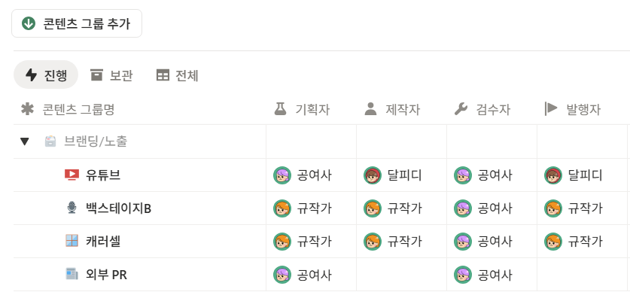The width and height of the screenshot is (630, 292).
Task: Open the 유튜브 row title
Action: click(103, 175)
